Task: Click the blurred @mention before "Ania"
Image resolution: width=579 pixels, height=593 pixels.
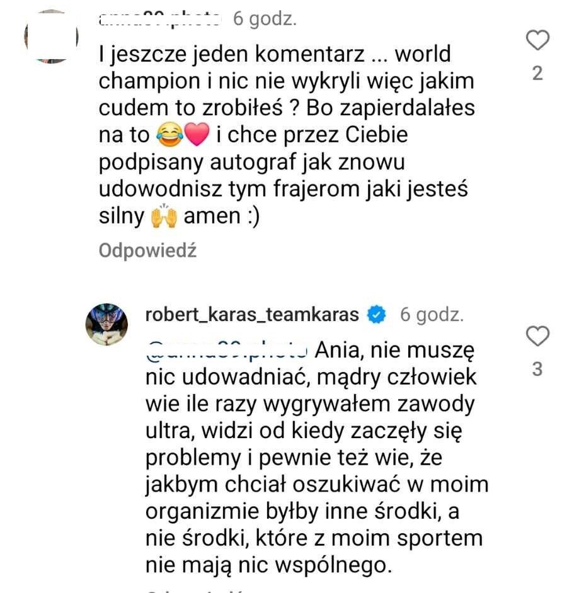Action: point(226,349)
